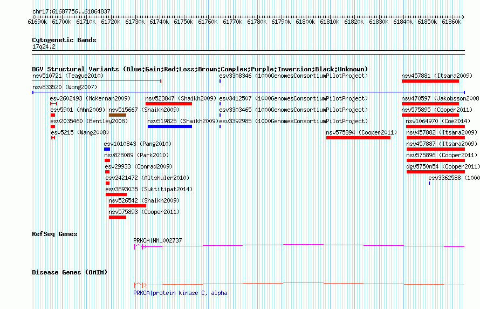
Task: Select nsv515667 (Shaikh2009) label
Action: [x=144, y=110]
